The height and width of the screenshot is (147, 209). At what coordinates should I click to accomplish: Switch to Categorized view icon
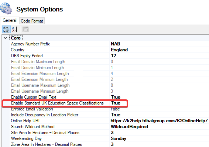(x=6, y=30)
